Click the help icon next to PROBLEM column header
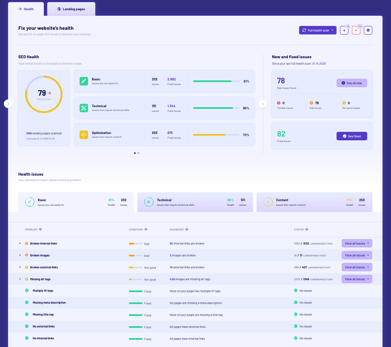Image resolution: width=391 pixels, height=347 pixels. point(40,229)
